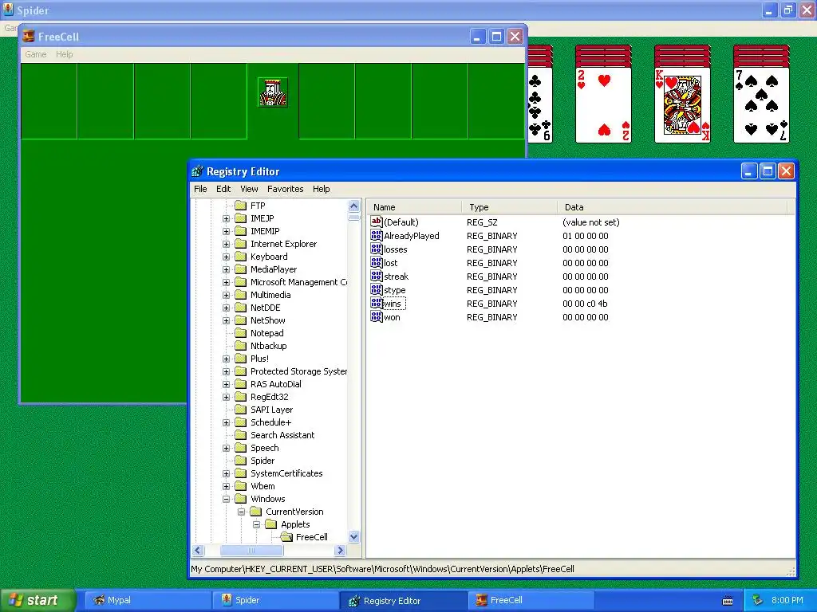The height and width of the screenshot is (612, 817).
Task: Click the won binary value icon
Action: point(377,316)
